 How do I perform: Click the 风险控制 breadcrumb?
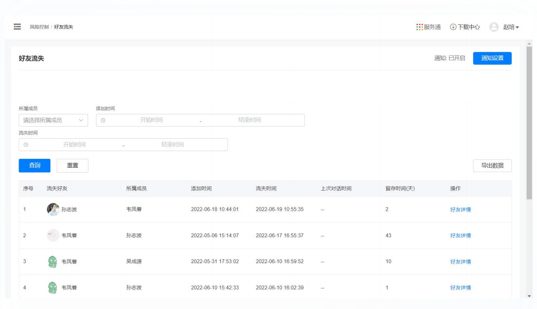click(x=39, y=27)
